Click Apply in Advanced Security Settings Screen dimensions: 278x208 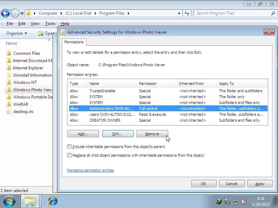click(260, 184)
